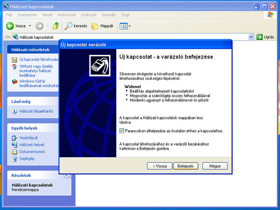The height and width of the screenshot is (210, 280).
Task: Maximize the Hálózati kapcsolatok window
Action: (x=264, y=7)
